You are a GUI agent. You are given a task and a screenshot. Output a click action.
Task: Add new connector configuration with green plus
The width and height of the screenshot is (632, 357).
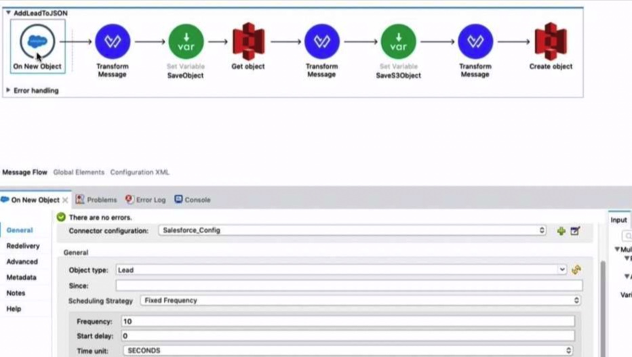pos(561,231)
